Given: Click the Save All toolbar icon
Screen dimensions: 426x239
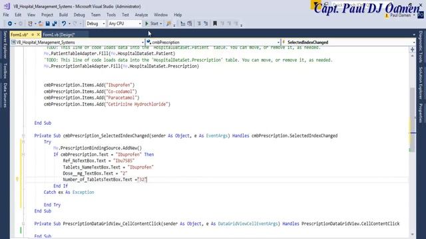Looking at the screenshot, I should 55,24.
